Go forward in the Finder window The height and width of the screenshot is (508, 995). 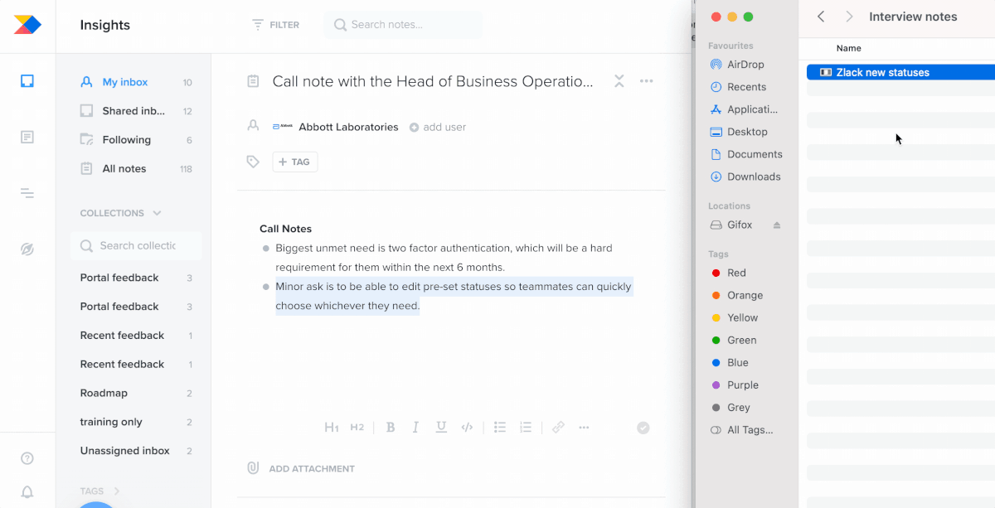tap(849, 17)
